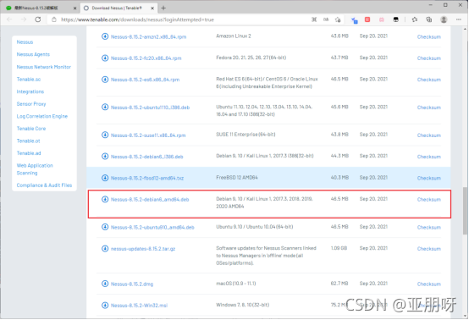Download Nessus-8.15.2-debian6_amd64.deb file link
469x320 pixels.
[x=150, y=200]
